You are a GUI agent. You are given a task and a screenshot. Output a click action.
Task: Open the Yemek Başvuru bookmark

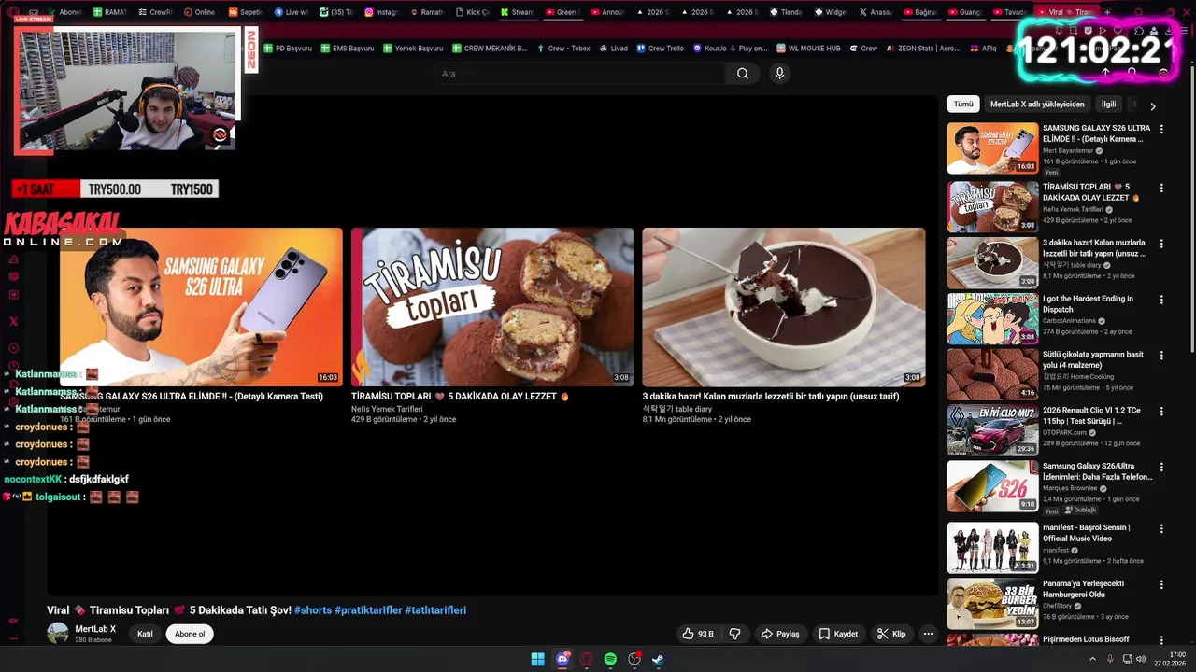(413, 48)
